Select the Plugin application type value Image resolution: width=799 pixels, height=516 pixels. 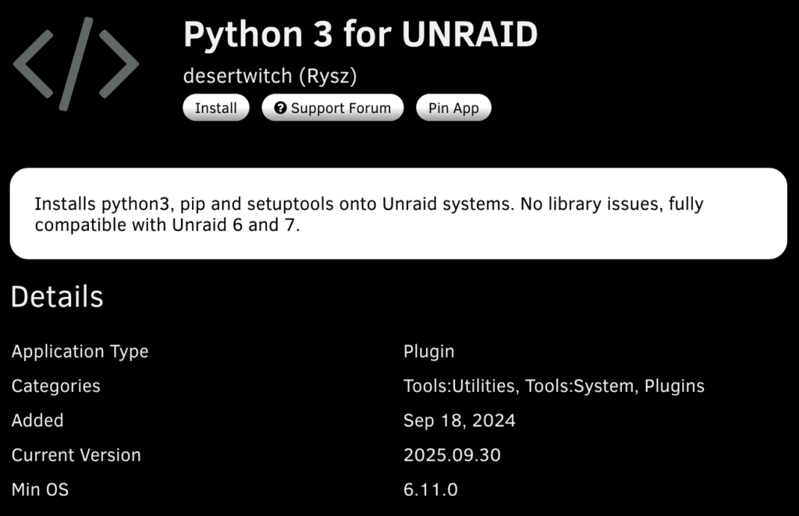[x=428, y=352]
